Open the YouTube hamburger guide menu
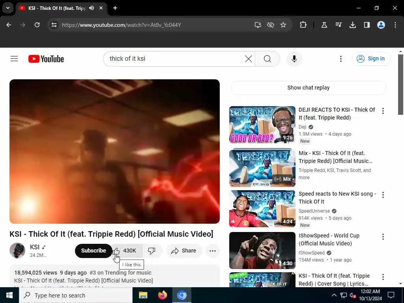Screen dimensions: 404x303 tap(14, 59)
